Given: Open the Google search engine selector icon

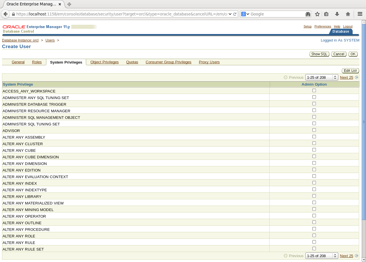Looking at the screenshot, I should pos(245,14).
